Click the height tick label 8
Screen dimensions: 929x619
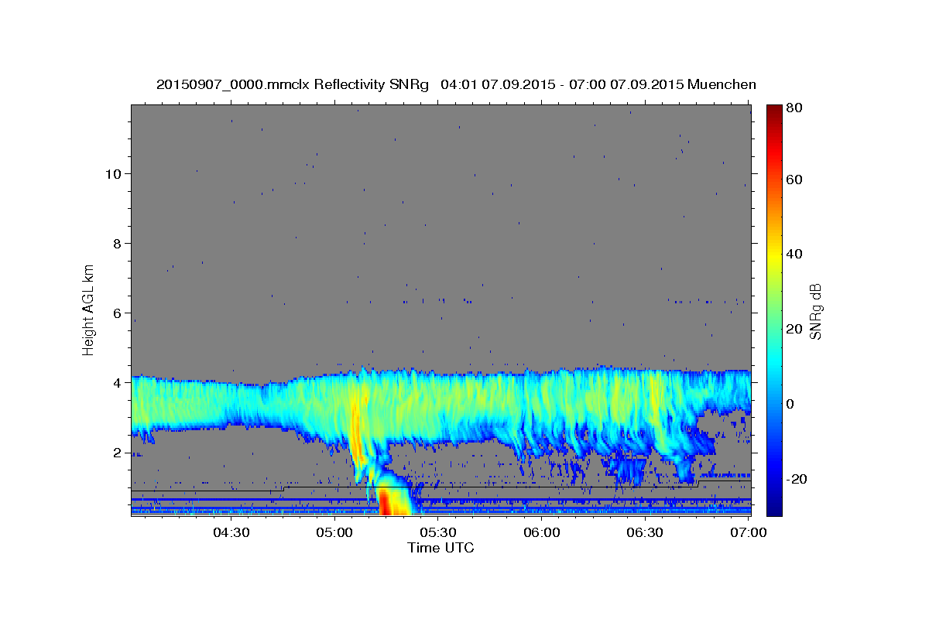pyautogui.click(x=117, y=243)
